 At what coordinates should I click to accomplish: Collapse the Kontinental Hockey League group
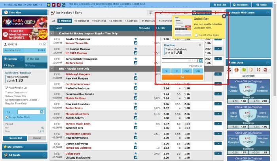[x=52, y=33]
